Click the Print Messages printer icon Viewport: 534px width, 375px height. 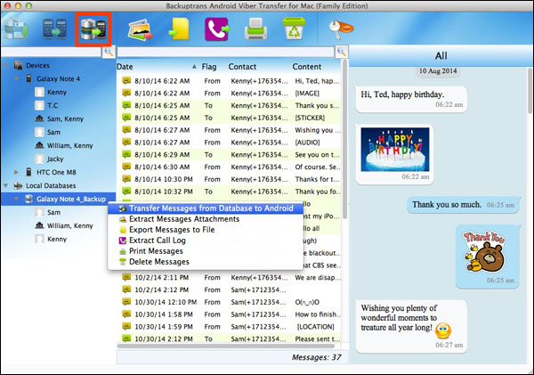(255, 29)
